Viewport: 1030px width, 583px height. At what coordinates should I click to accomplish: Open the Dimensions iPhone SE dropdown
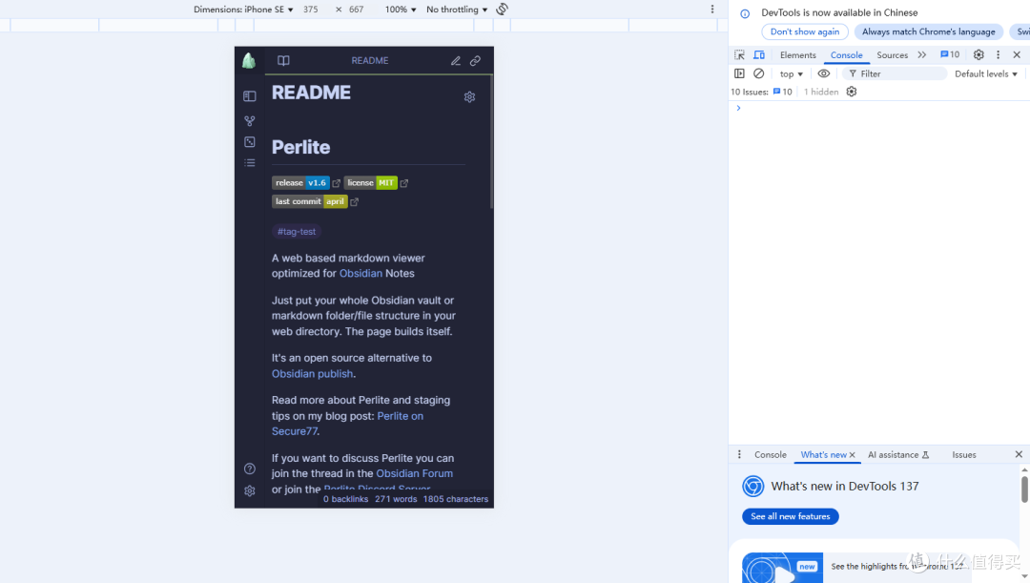click(x=243, y=10)
